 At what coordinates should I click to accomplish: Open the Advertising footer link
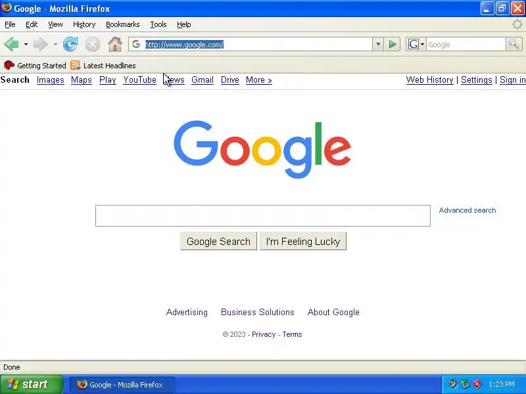point(187,313)
